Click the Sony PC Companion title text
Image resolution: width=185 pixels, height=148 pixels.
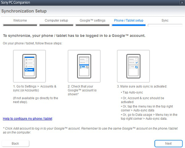15,2
